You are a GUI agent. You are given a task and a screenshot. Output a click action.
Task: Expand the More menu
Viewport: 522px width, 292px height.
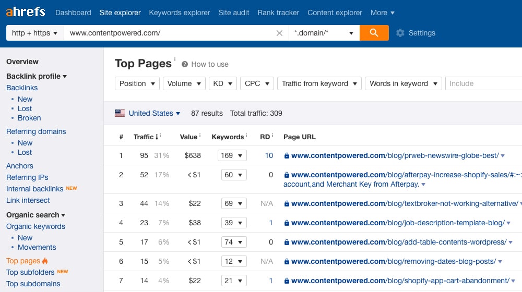tap(383, 13)
